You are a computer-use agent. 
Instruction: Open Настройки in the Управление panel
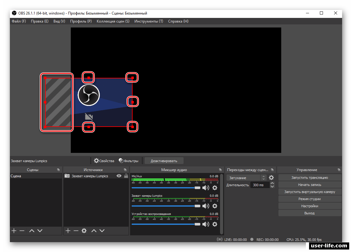point(310,206)
